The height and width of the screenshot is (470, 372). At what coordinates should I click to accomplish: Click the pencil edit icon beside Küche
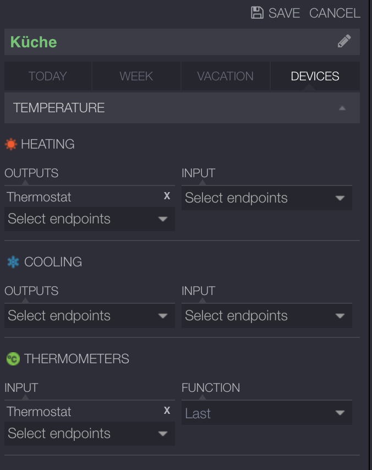(x=344, y=42)
